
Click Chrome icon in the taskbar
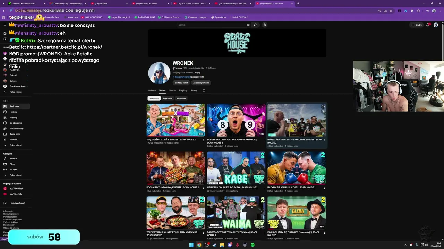tap(199, 245)
